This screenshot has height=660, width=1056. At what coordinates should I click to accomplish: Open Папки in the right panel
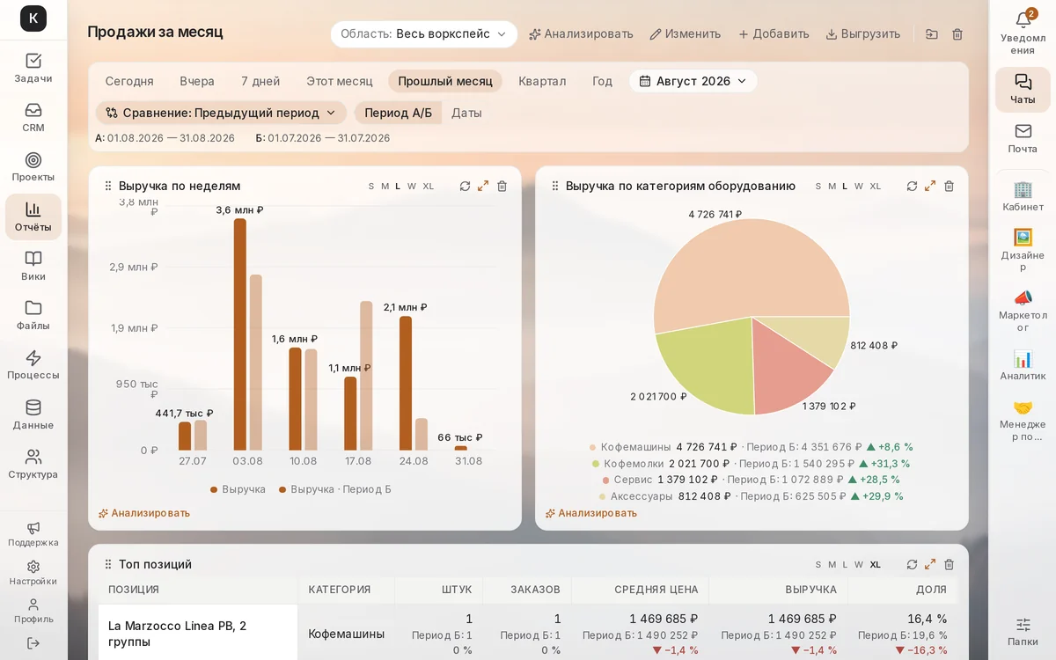tap(1023, 631)
